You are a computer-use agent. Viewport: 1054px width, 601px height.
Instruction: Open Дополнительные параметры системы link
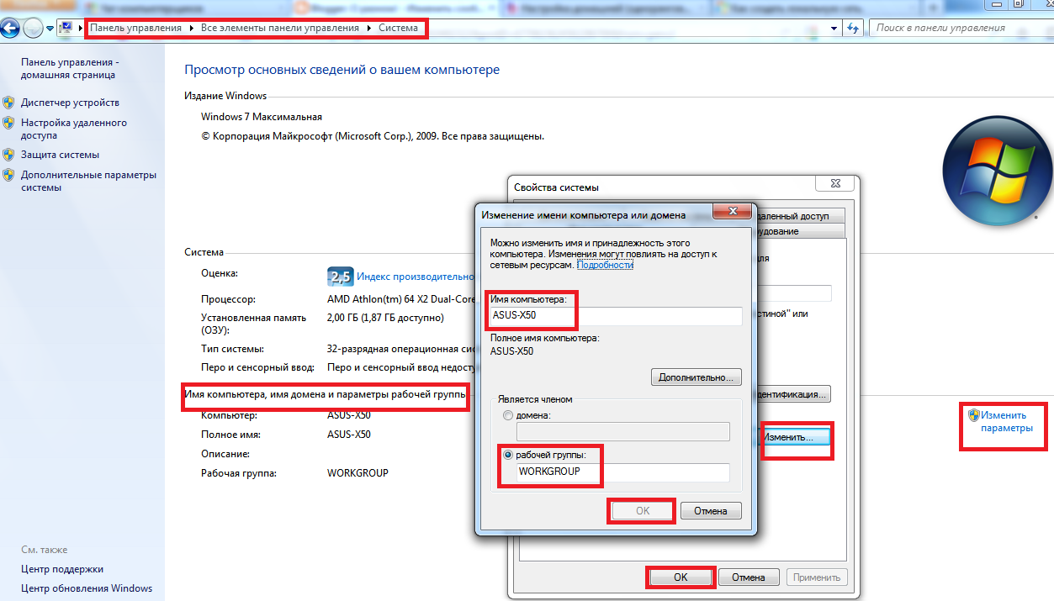click(89, 181)
